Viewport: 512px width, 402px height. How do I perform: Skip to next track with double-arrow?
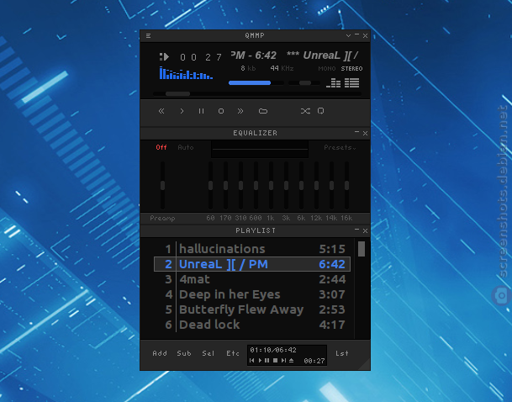[240, 111]
